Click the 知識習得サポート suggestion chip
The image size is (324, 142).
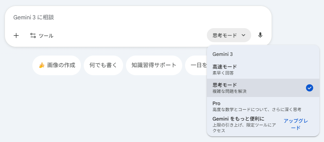[x=154, y=65]
